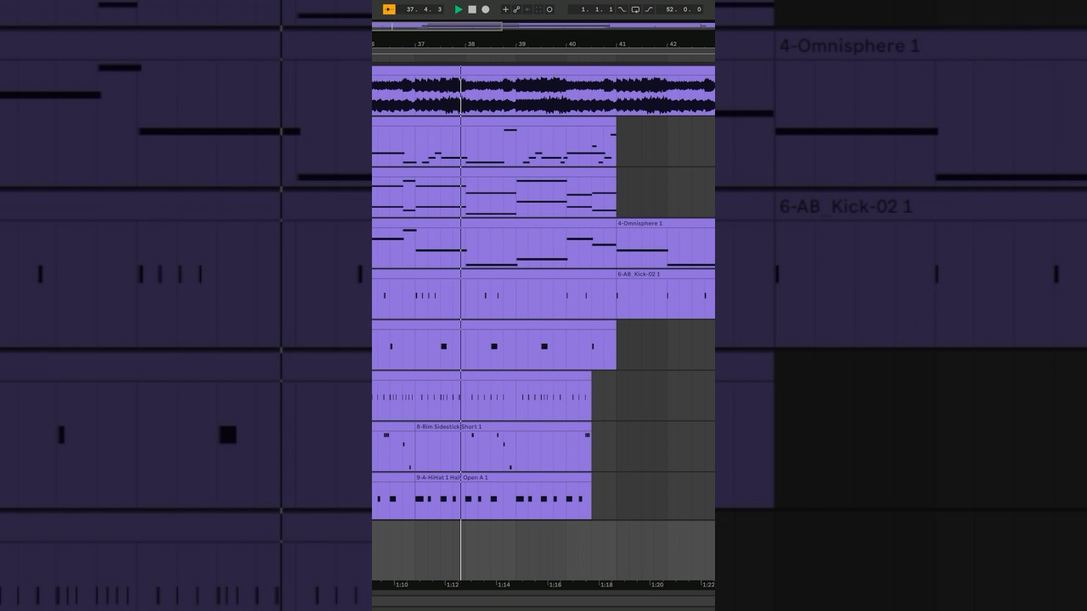Click bar 37 on the beat ruler
This screenshot has width=1087, height=611.
420,44
